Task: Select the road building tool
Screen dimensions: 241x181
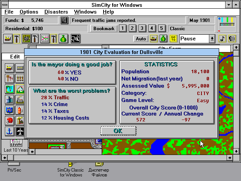Action: tap(20, 68)
